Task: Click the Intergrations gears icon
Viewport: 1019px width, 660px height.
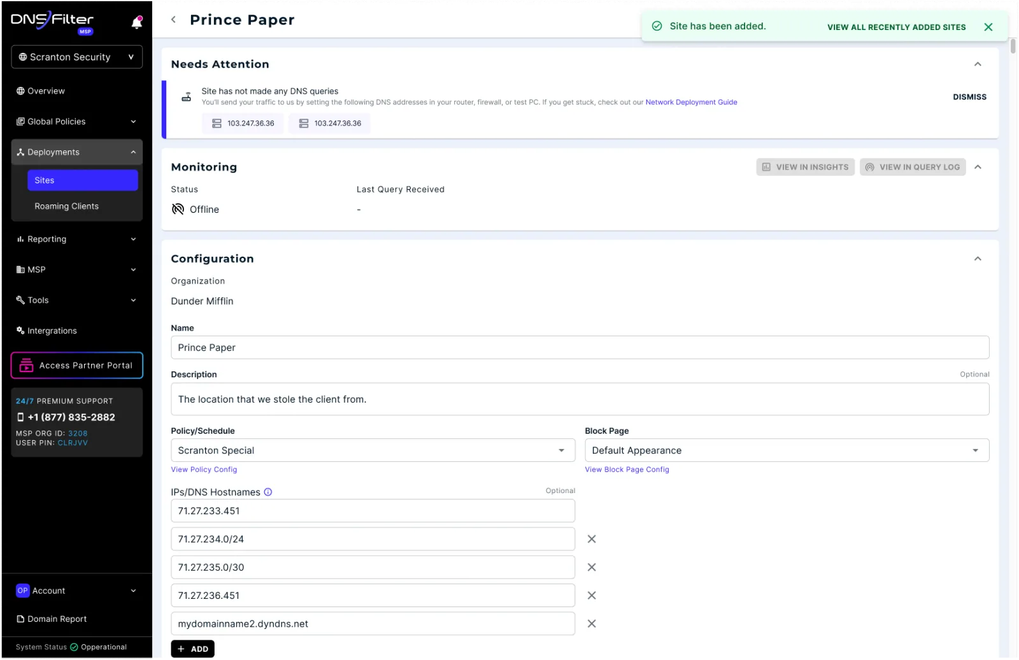Action: [x=20, y=331]
